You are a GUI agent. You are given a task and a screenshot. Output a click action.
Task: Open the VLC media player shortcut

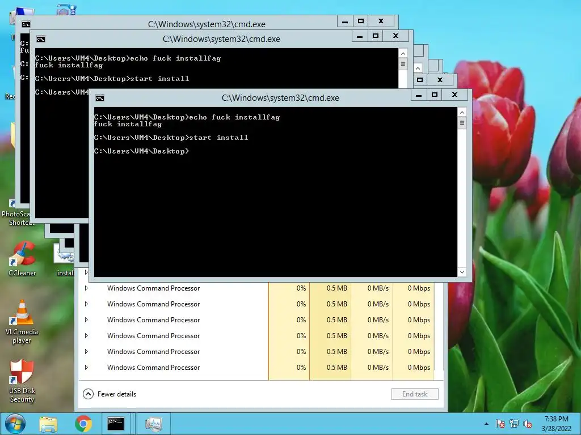point(22,322)
